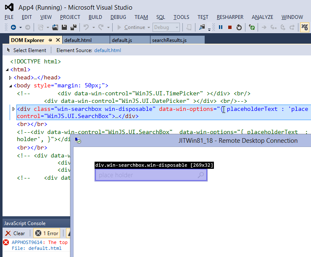Open the default.html Element Source link
Screen dimensions: 311x257
pos(108,50)
